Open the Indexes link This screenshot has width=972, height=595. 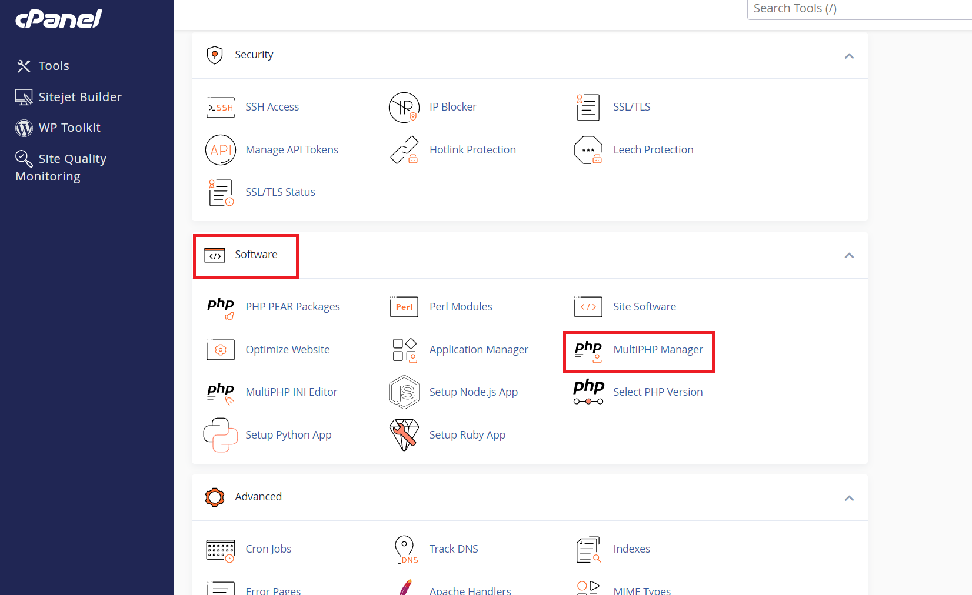coord(631,549)
